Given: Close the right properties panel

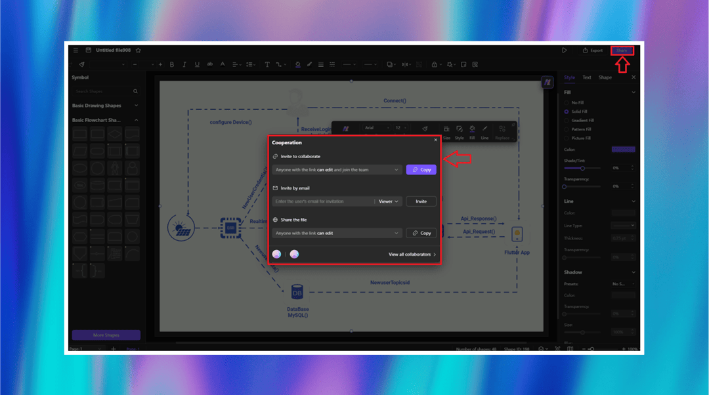Looking at the screenshot, I should [x=634, y=77].
